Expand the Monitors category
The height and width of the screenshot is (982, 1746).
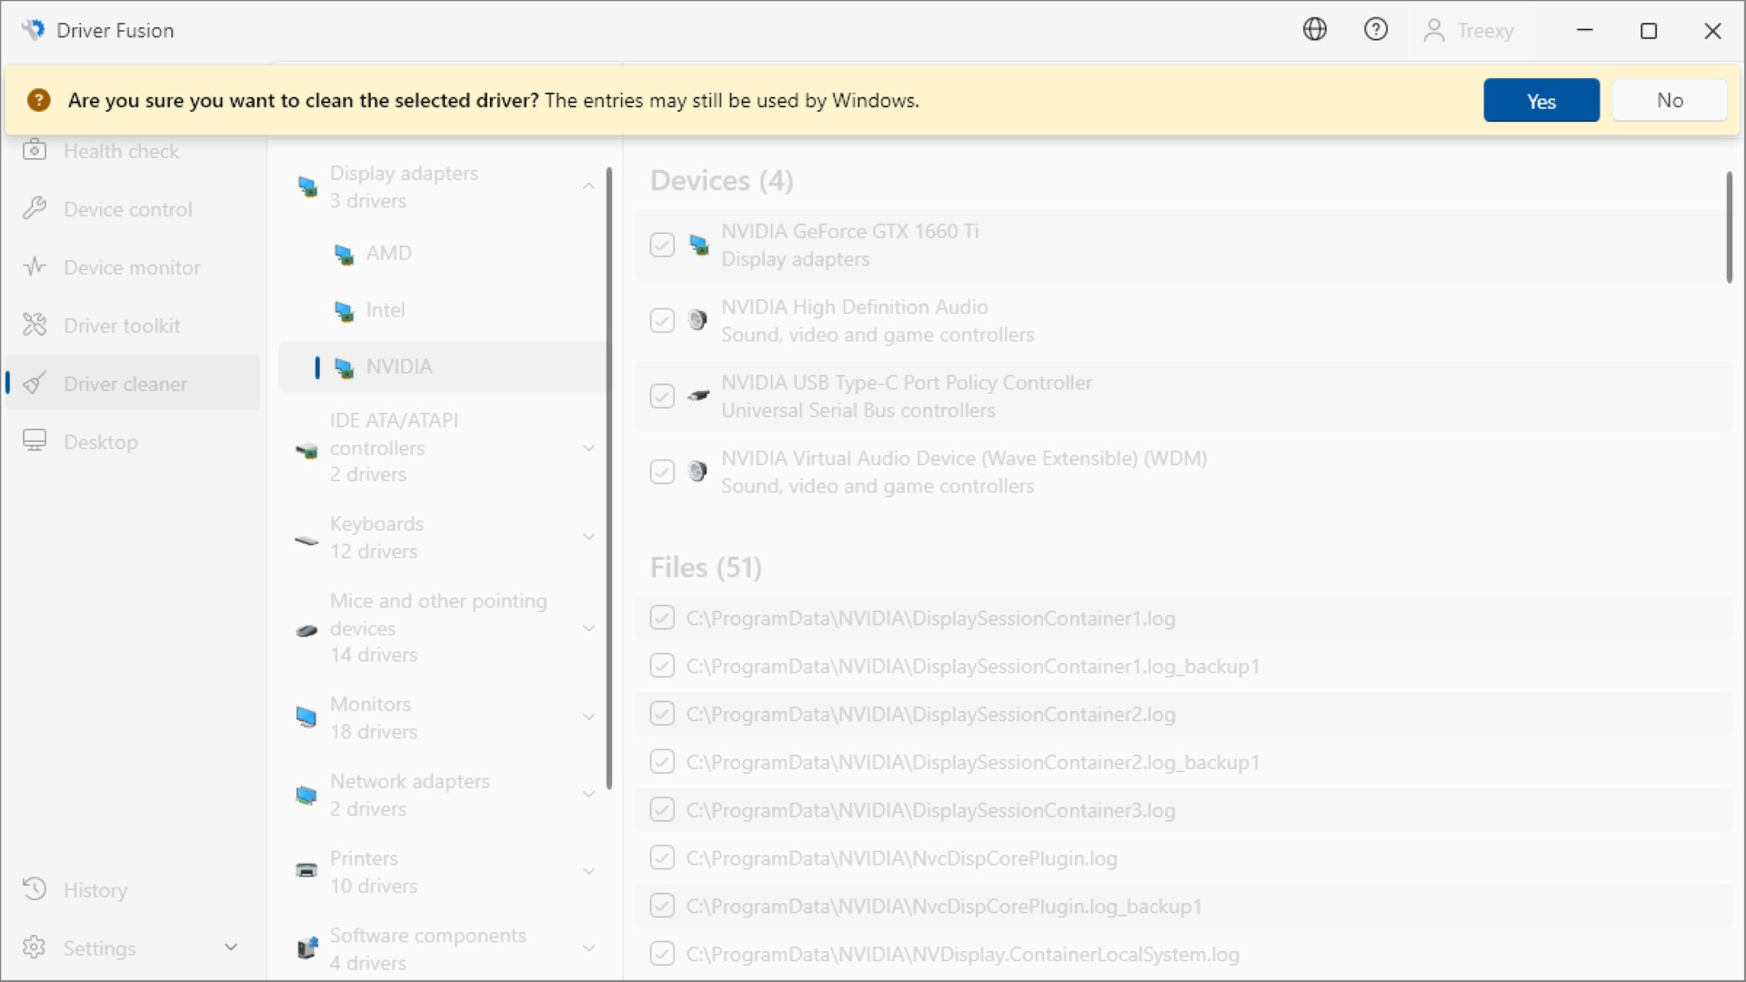coord(588,717)
